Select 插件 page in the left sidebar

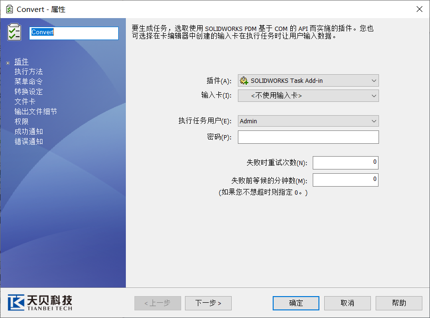(x=21, y=62)
